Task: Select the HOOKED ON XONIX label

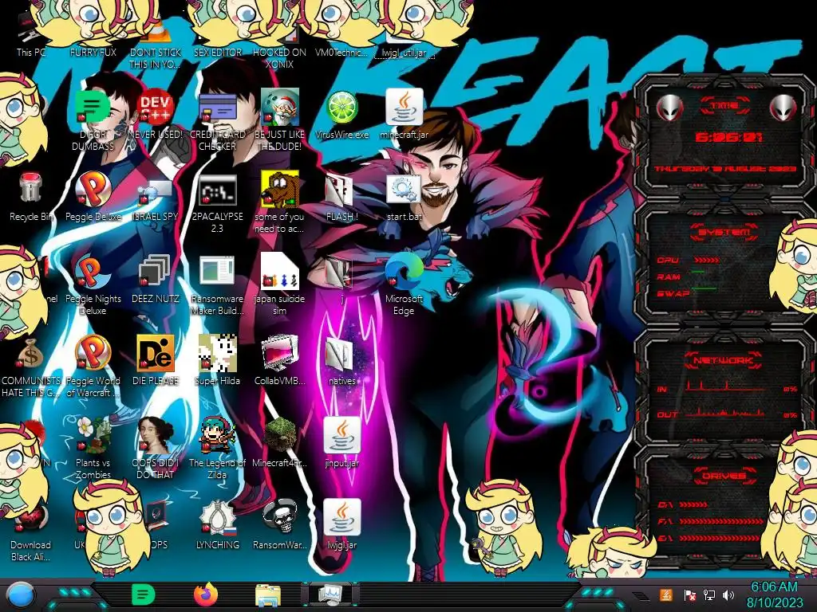Action: [280, 58]
